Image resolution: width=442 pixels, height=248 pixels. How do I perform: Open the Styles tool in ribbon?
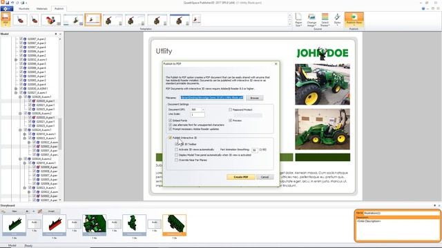coord(337,20)
